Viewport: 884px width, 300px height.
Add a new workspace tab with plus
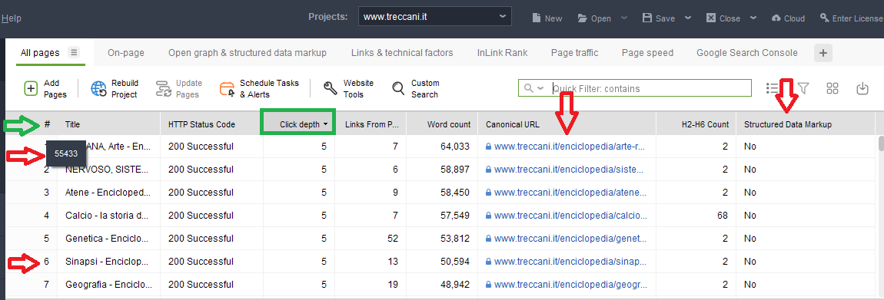pos(823,54)
